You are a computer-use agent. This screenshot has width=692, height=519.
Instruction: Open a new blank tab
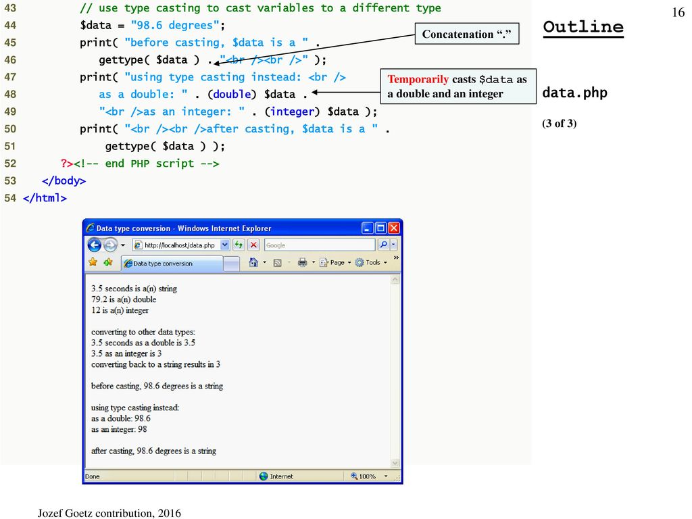point(231,264)
